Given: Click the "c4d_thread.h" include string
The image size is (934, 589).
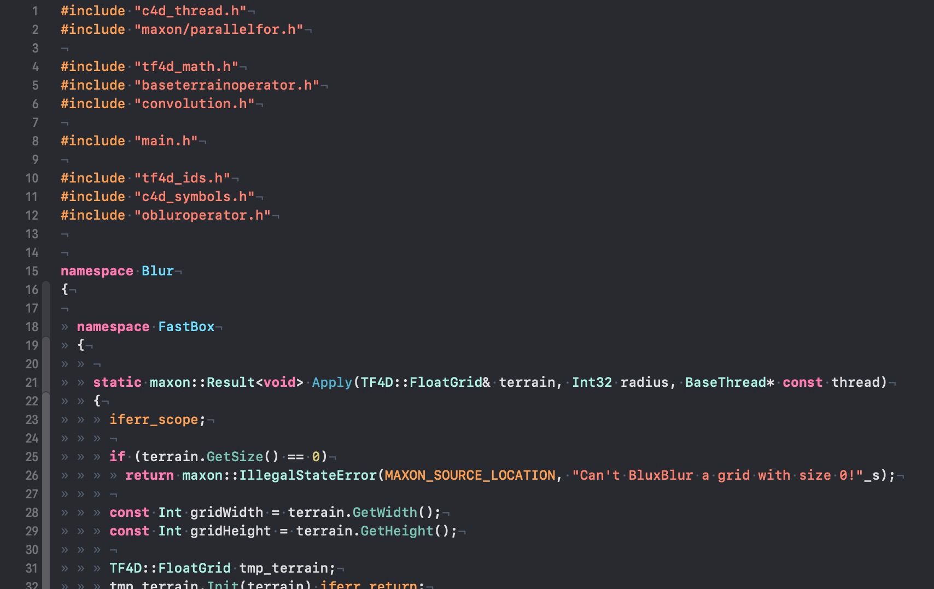Looking at the screenshot, I should click(x=190, y=11).
